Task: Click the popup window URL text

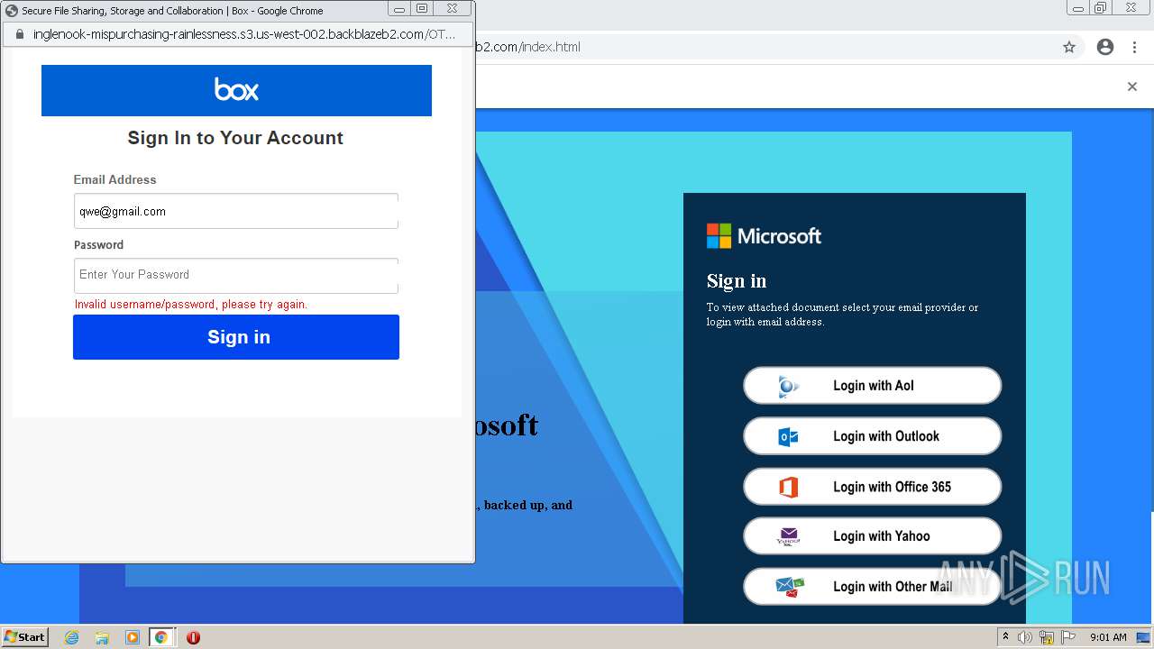Action: [x=244, y=34]
